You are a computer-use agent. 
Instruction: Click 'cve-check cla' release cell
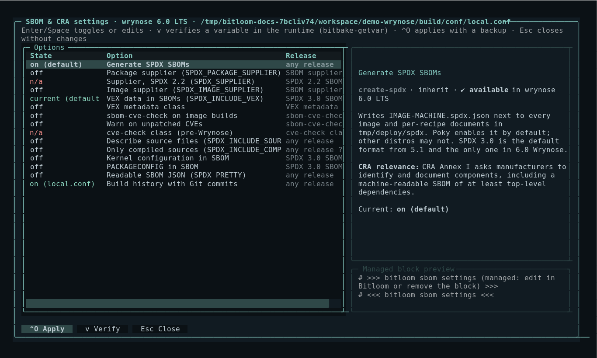click(314, 132)
